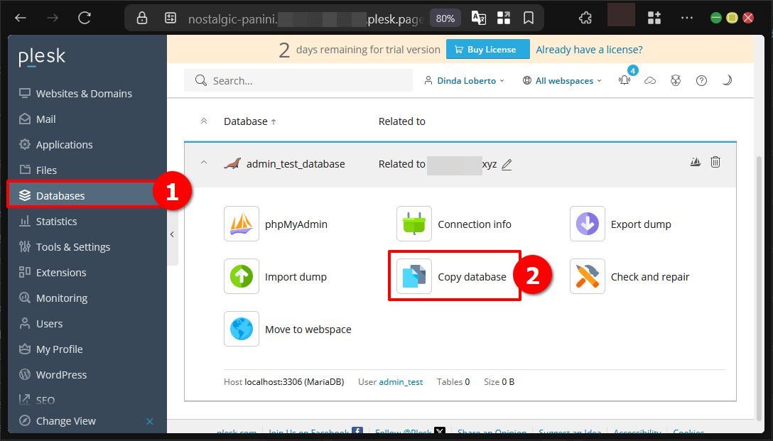Viewport: 773px width, 441px height.
Task: Open the Connection info panel
Action: [473, 224]
